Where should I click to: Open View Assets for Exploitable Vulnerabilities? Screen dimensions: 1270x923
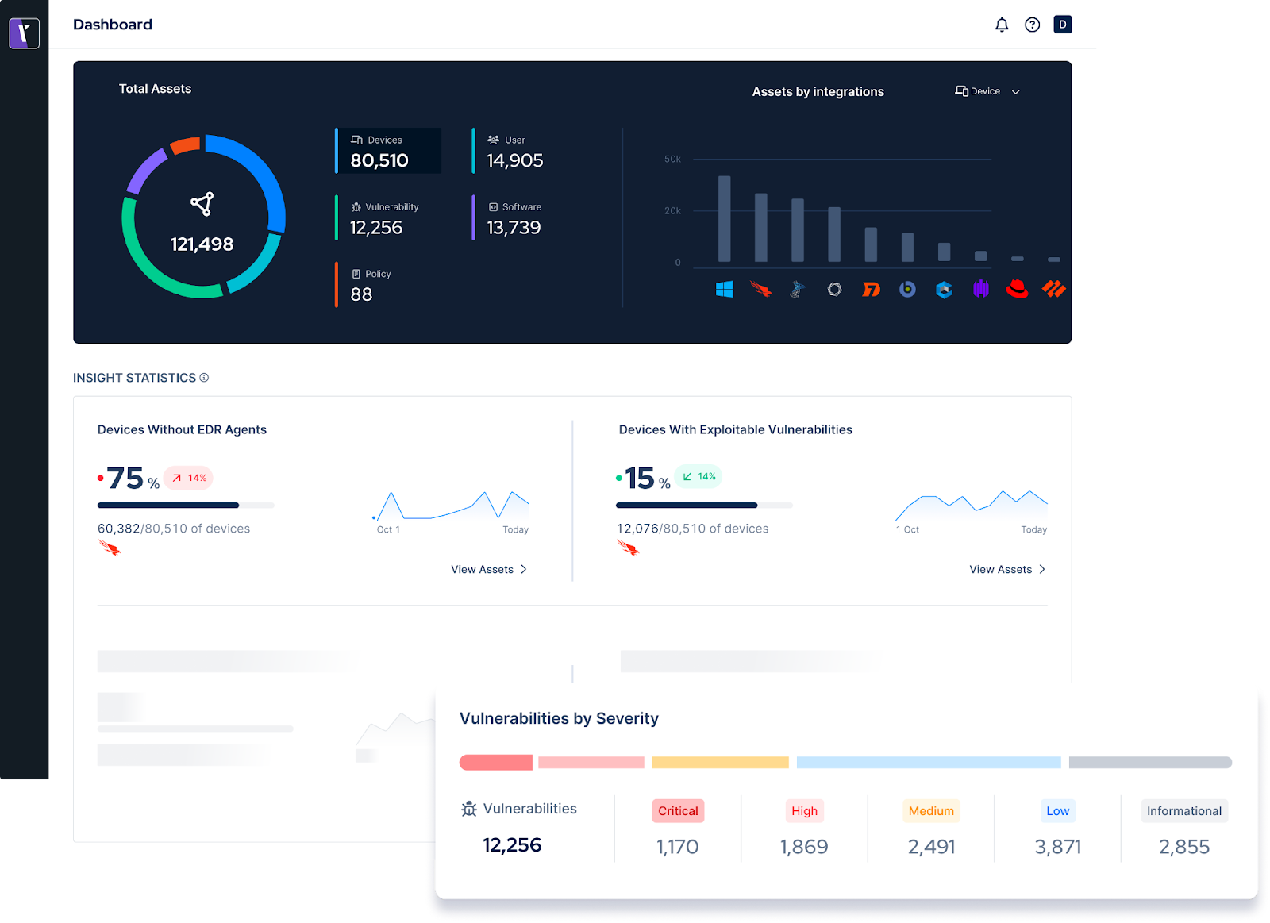click(x=1006, y=569)
